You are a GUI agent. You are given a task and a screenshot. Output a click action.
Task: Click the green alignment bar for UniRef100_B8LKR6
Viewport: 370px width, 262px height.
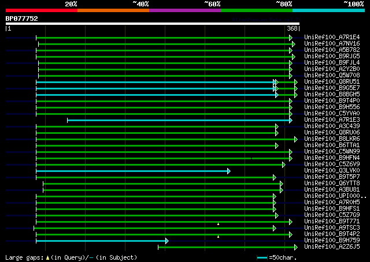tap(165, 140)
